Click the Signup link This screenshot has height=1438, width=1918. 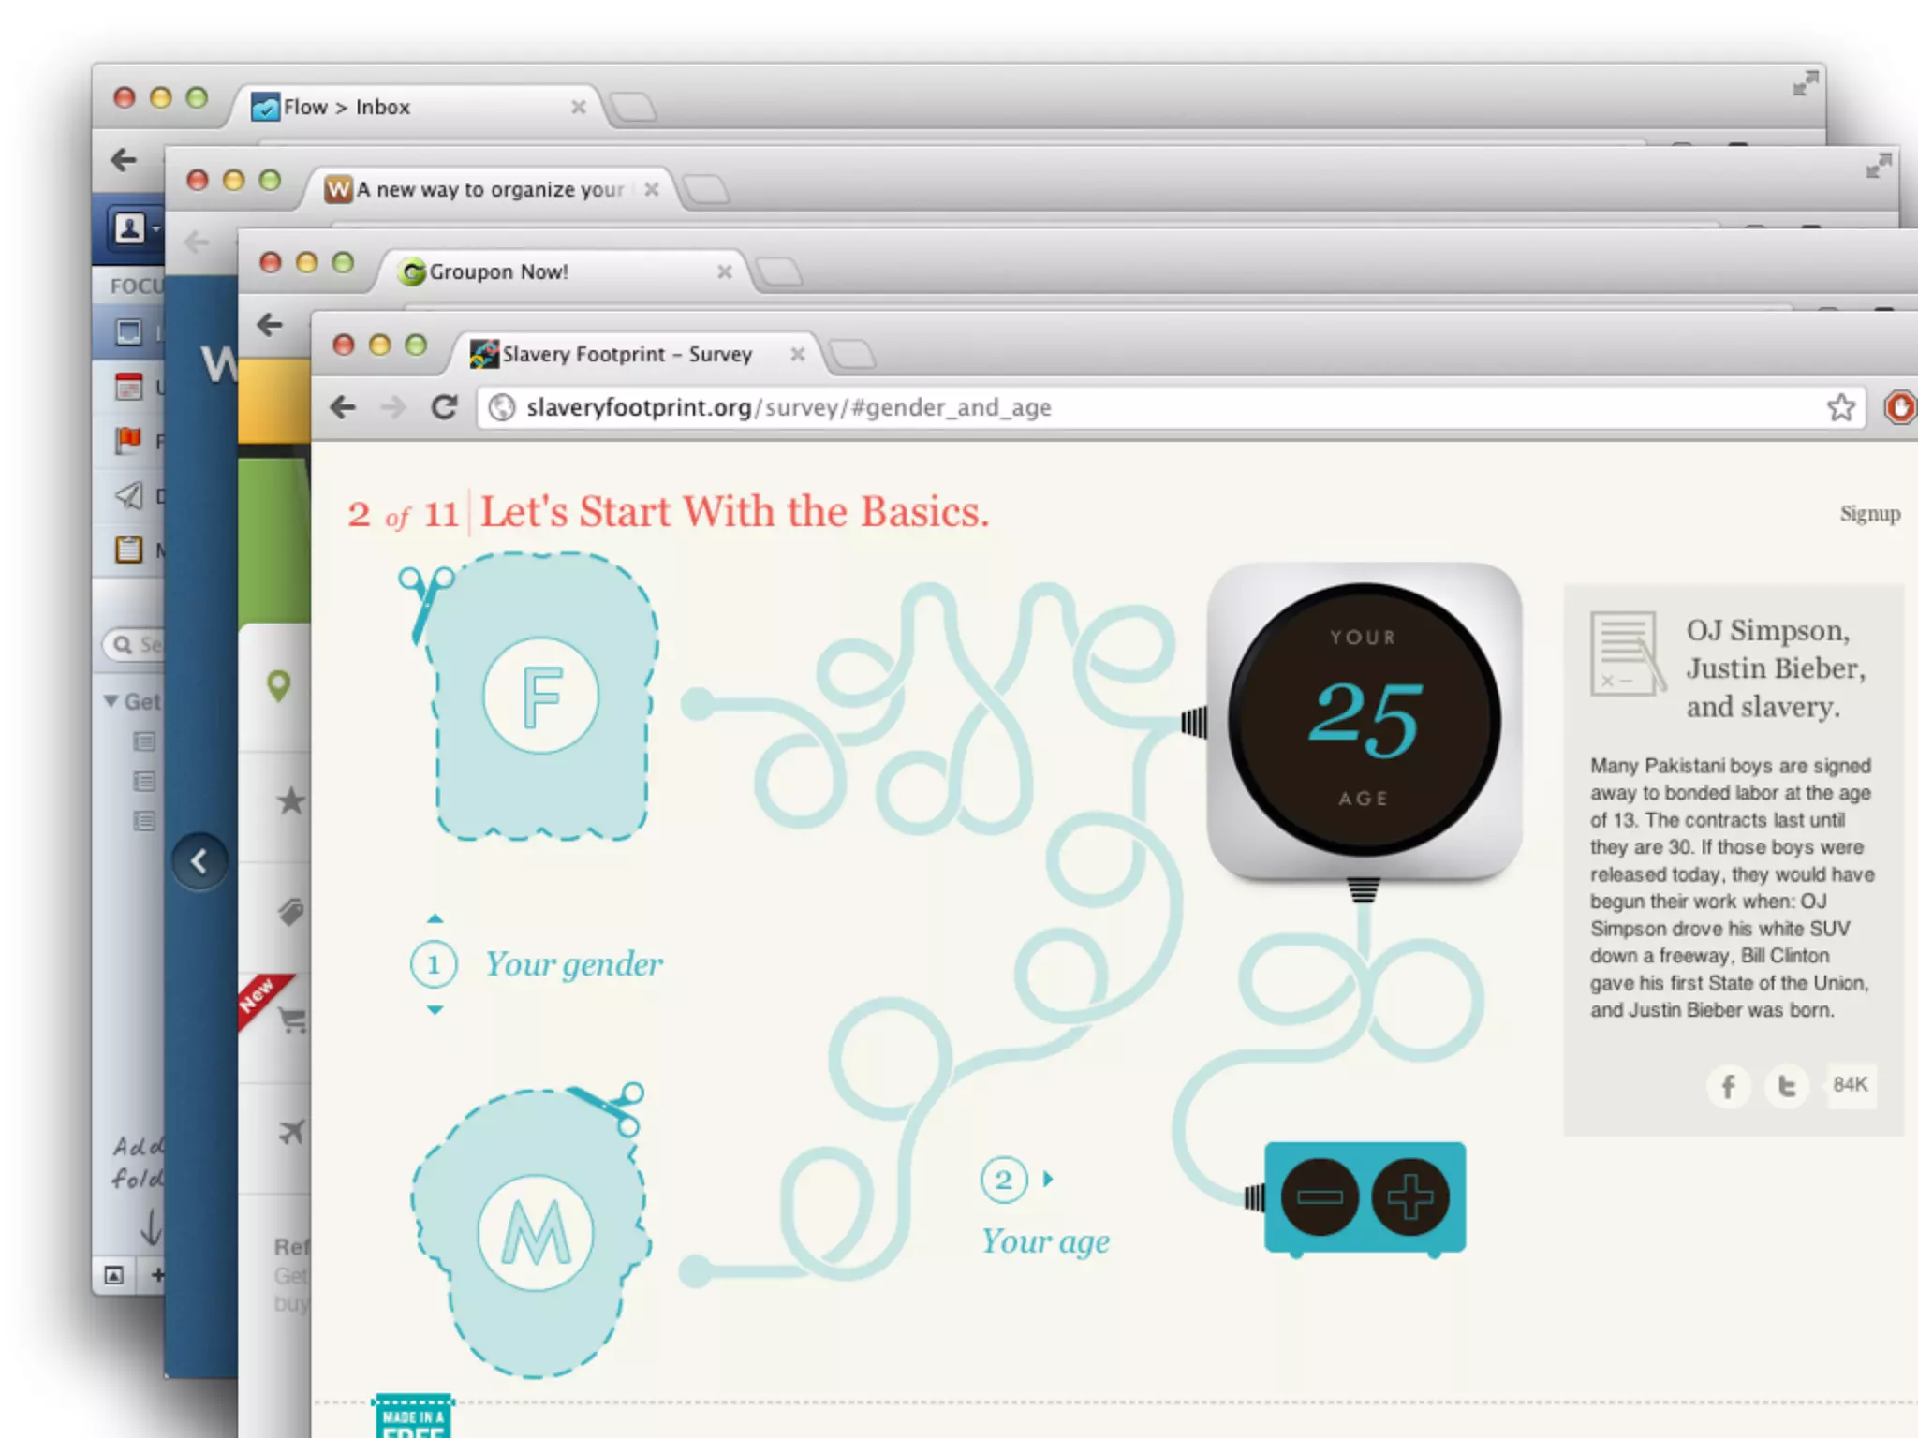pyautogui.click(x=1869, y=513)
